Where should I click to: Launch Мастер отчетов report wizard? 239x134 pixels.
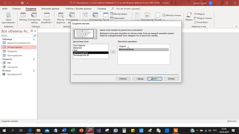coord(172,15)
